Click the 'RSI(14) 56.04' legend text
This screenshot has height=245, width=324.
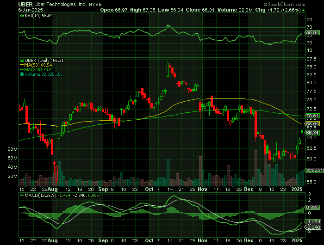pos(38,15)
